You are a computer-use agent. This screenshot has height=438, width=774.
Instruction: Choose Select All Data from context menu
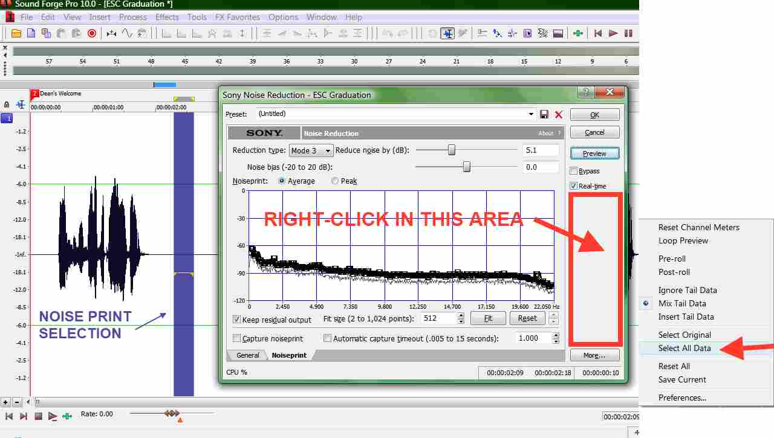pyautogui.click(x=685, y=348)
